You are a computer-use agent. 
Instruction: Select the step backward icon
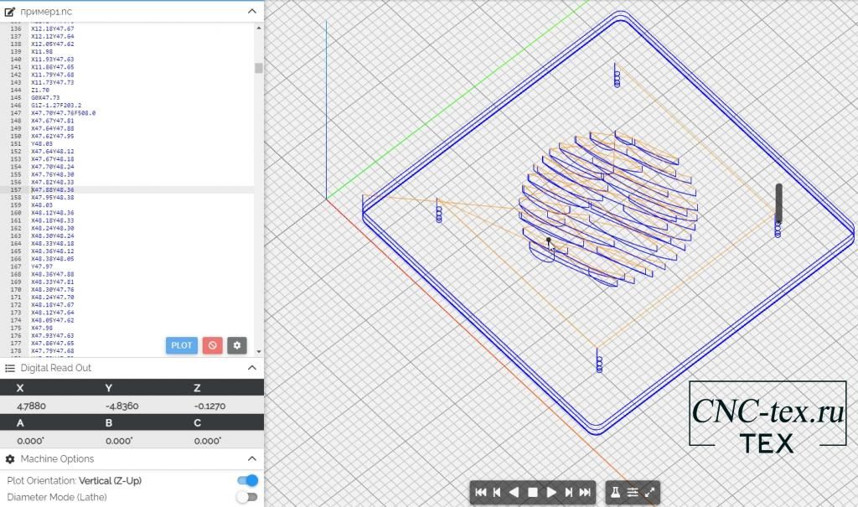coord(497,493)
